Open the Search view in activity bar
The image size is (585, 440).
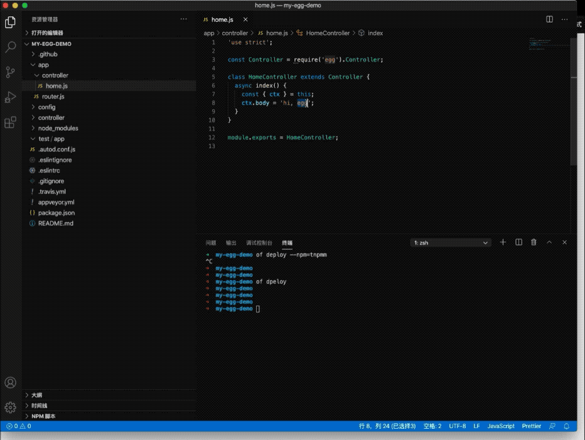[x=11, y=47]
